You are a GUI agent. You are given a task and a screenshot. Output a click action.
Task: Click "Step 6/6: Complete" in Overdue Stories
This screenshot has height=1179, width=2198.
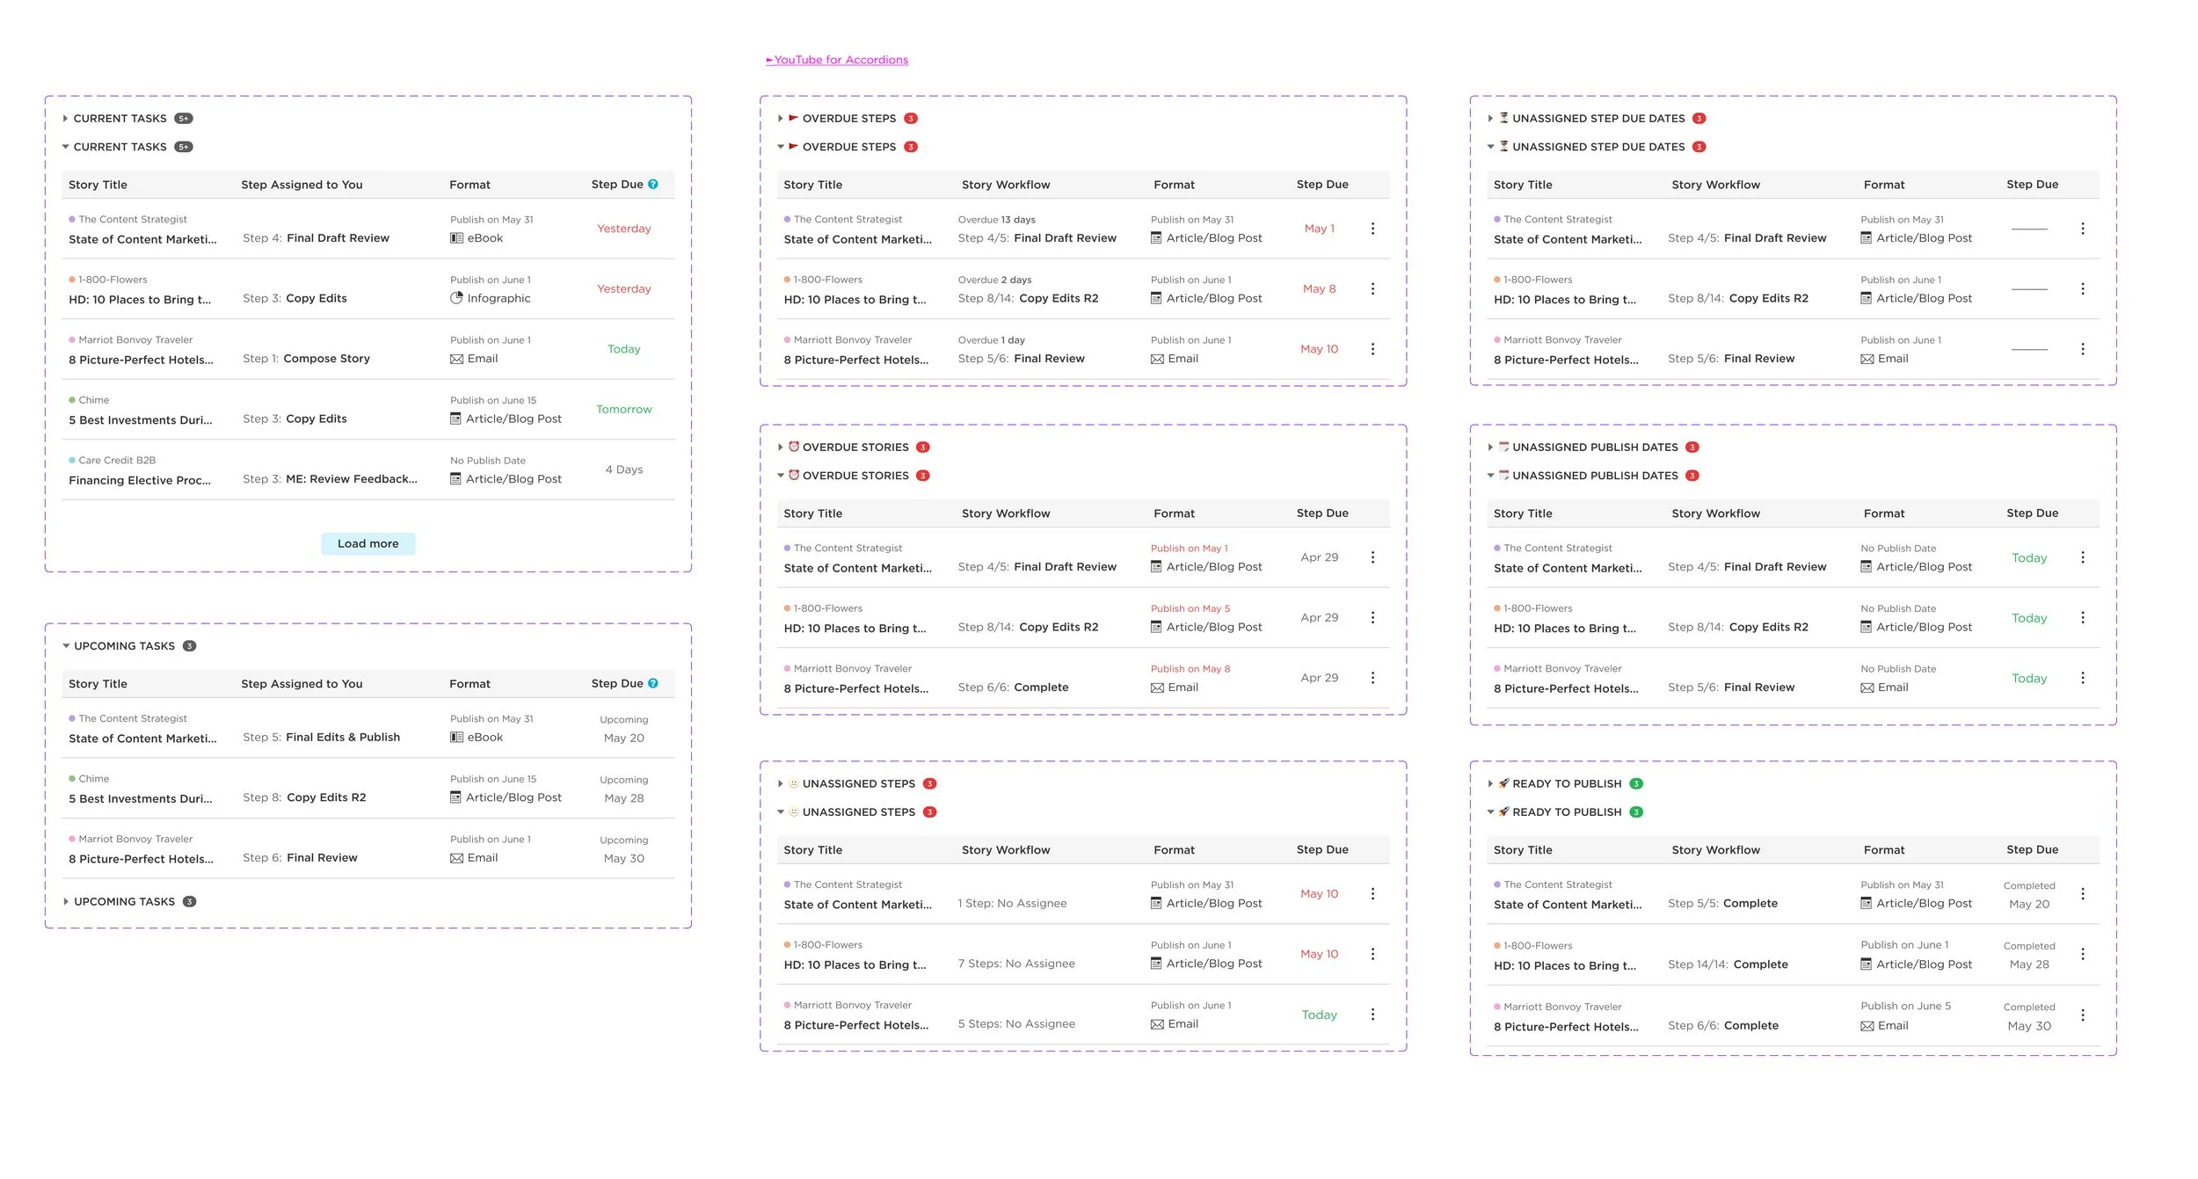coord(1013,688)
